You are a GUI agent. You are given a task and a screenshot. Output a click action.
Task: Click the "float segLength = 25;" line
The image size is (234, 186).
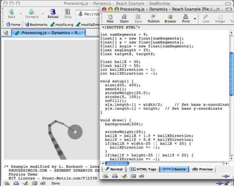[125, 50]
